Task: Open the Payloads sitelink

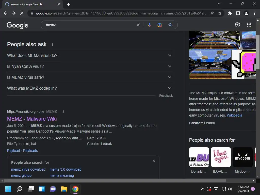Action: tap(30, 151)
